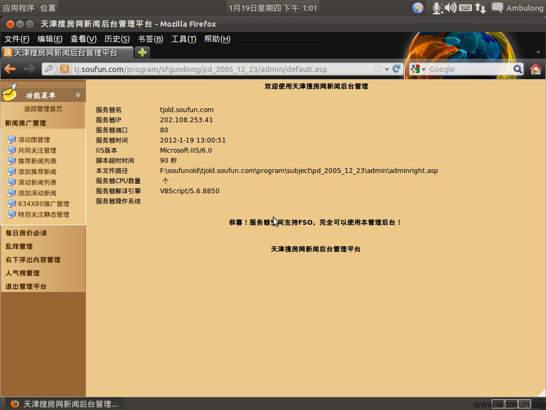This screenshot has height=410, width=546.
Task: Open the 添加滚动新闻 link
Action: tap(37, 193)
